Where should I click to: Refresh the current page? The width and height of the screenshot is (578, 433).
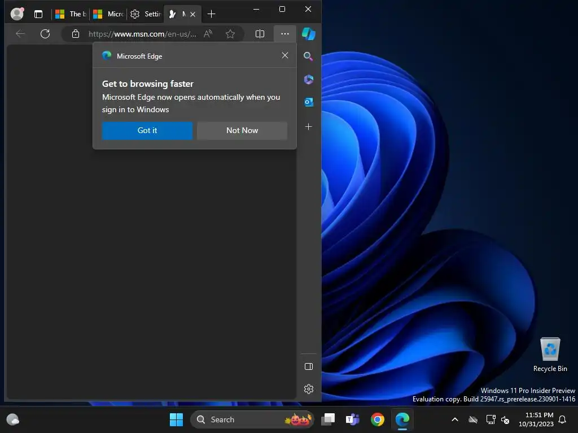(x=45, y=34)
